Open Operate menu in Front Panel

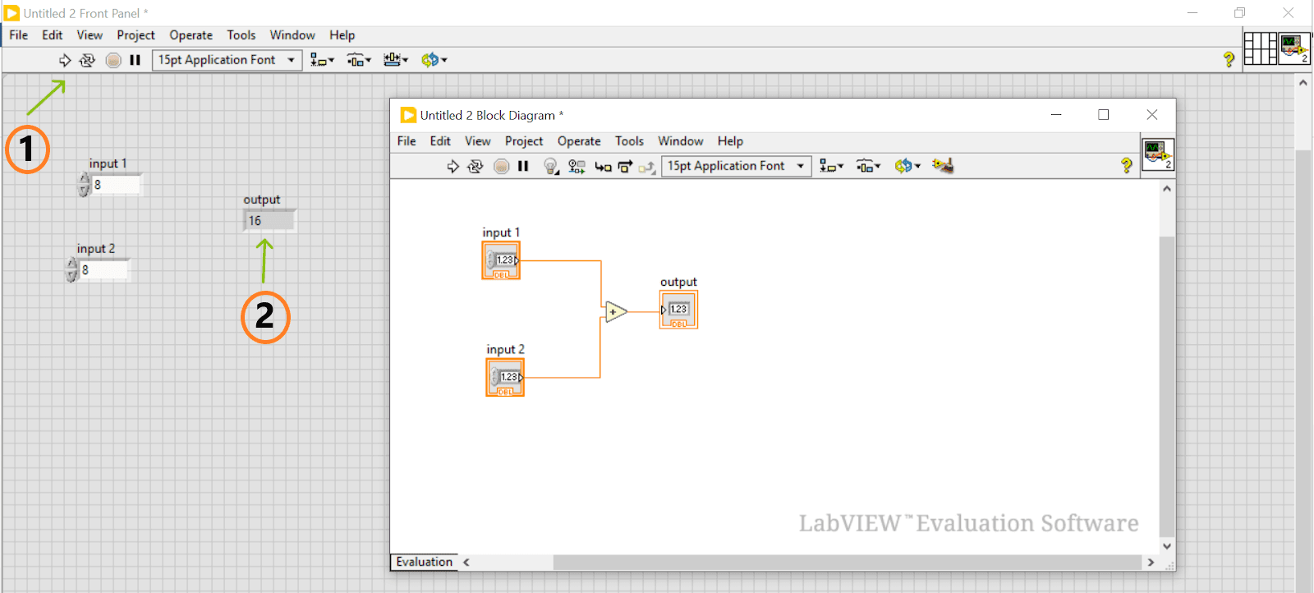pyautogui.click(x=191, y=35)
